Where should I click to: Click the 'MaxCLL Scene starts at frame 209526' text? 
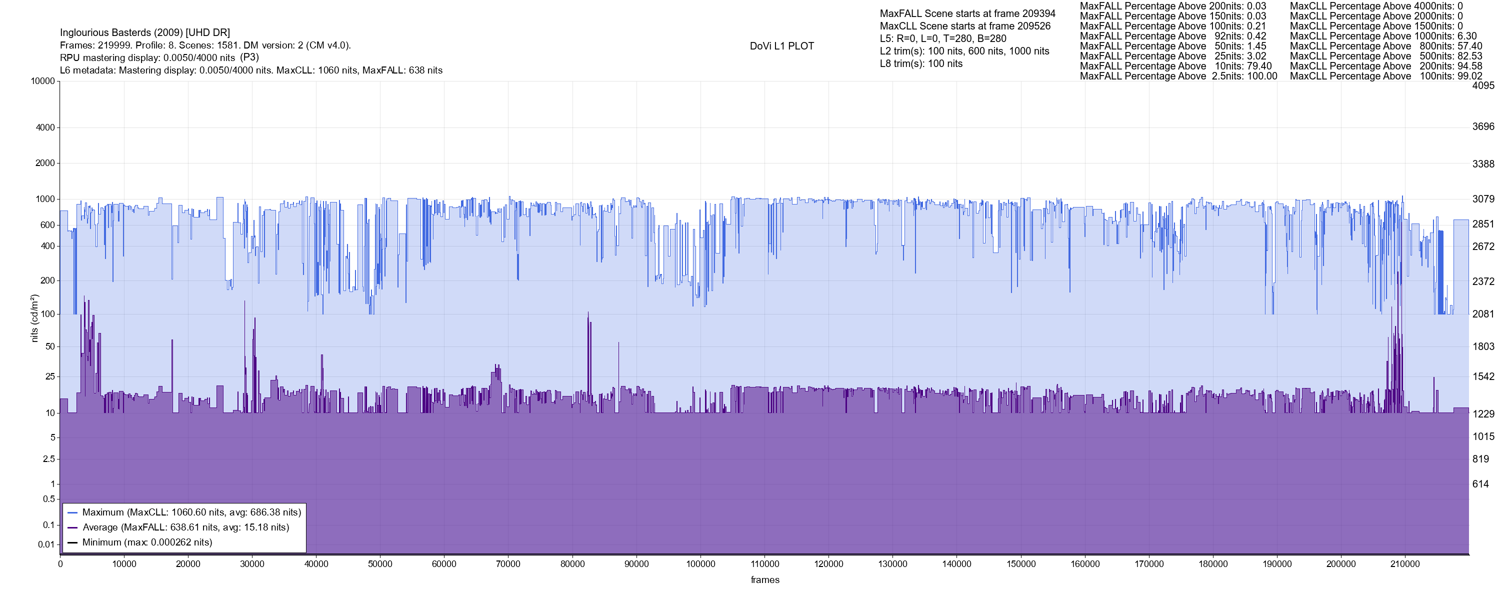[x=965, y=26]
